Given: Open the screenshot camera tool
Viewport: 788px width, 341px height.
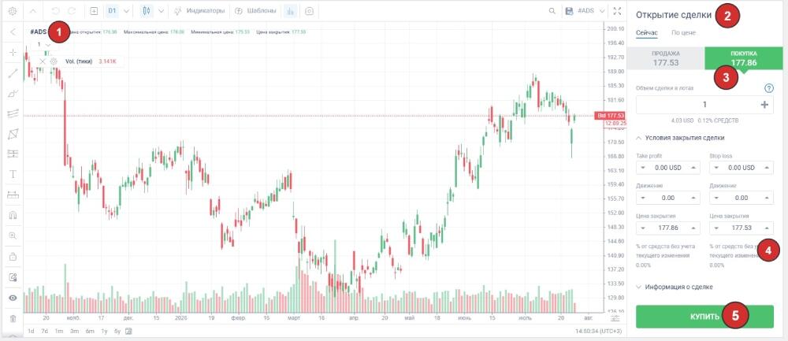Looking at the screenshot, I should tap(310, 10).
